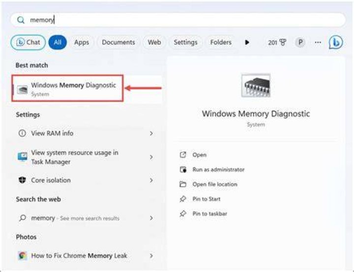Open How to Fix Chrome Memory Leak
Viewport: 354px width, 272px height.
coord(87,256)
